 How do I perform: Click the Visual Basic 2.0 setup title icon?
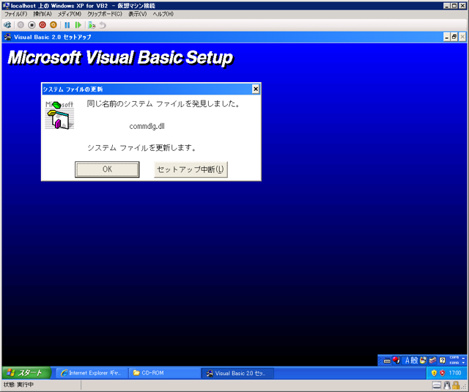(8, 37)
